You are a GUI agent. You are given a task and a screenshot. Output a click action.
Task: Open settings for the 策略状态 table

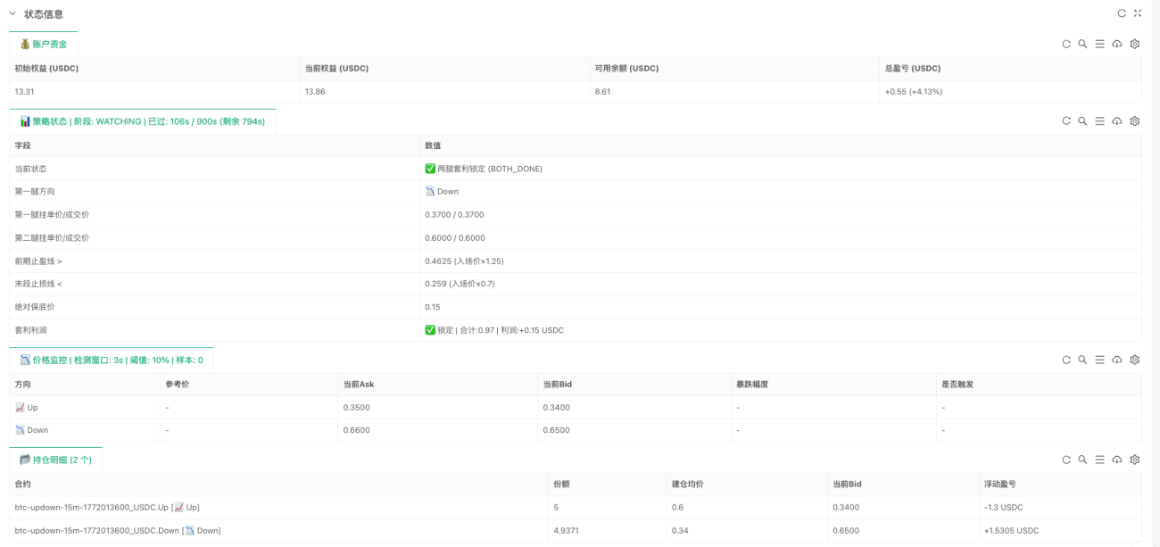pos(1135,121)
